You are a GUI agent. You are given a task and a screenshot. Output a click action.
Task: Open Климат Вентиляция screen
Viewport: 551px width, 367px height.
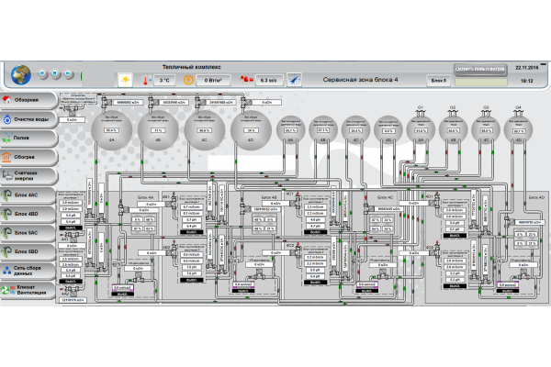click(28, 288)
